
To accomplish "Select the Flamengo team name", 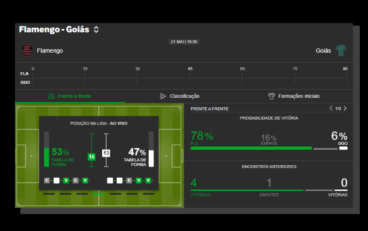I will (50, 51).
